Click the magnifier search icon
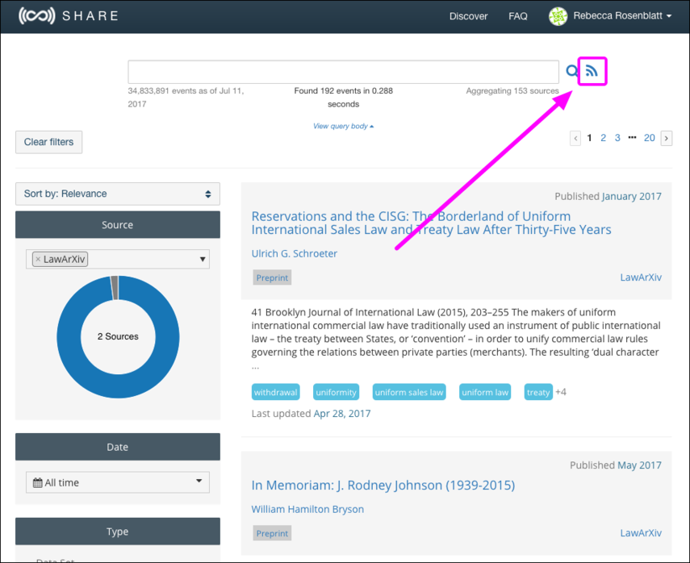This screenshot has height=563, width=690. (x=571, y=71)
